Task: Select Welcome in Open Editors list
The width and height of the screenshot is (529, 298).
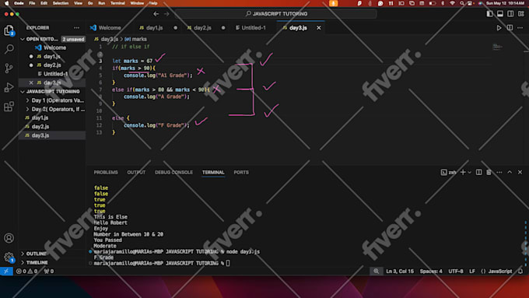Action: [54, 47]
